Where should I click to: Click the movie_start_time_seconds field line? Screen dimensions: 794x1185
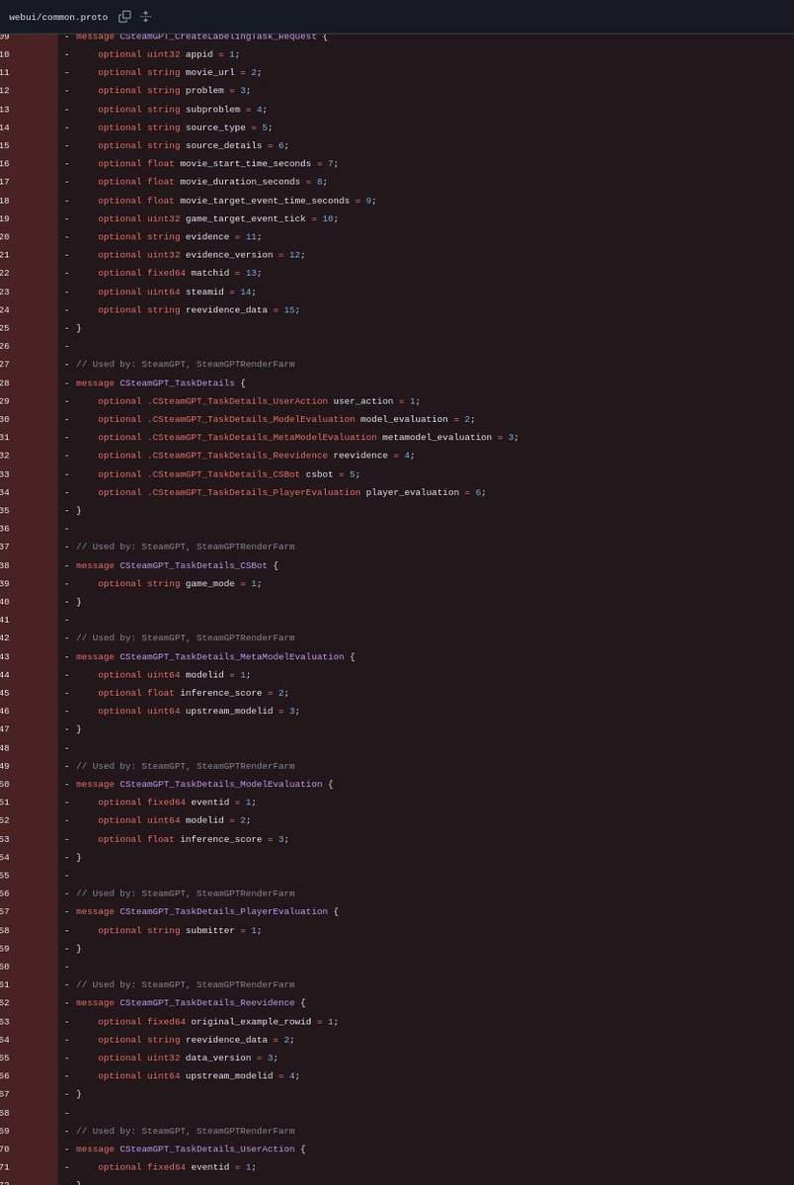pyautogui.click(x=217, y=164)
